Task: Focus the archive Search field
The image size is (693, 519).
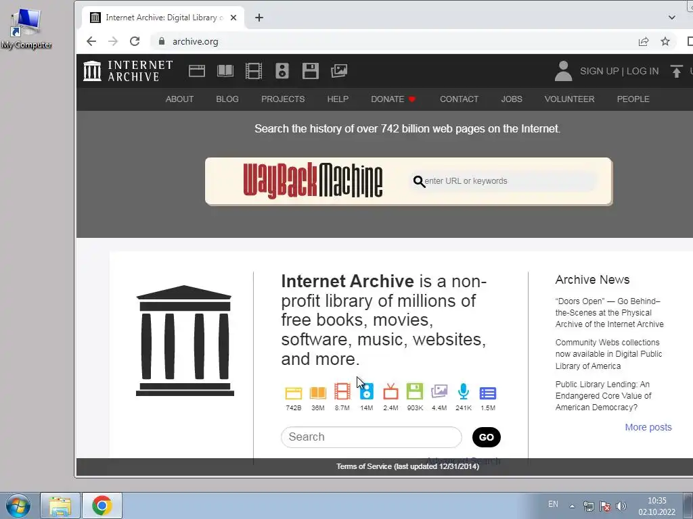Action: 372,437
